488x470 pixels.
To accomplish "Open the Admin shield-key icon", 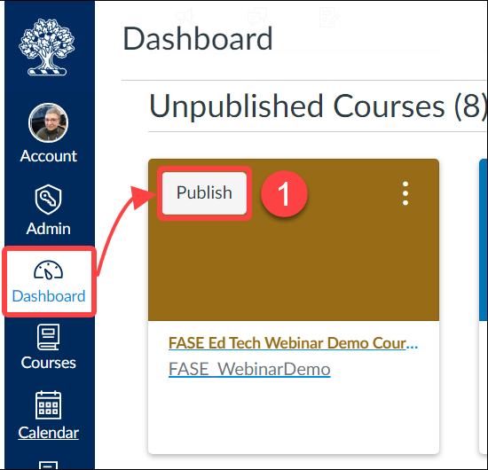I will (x=48, y=200).
